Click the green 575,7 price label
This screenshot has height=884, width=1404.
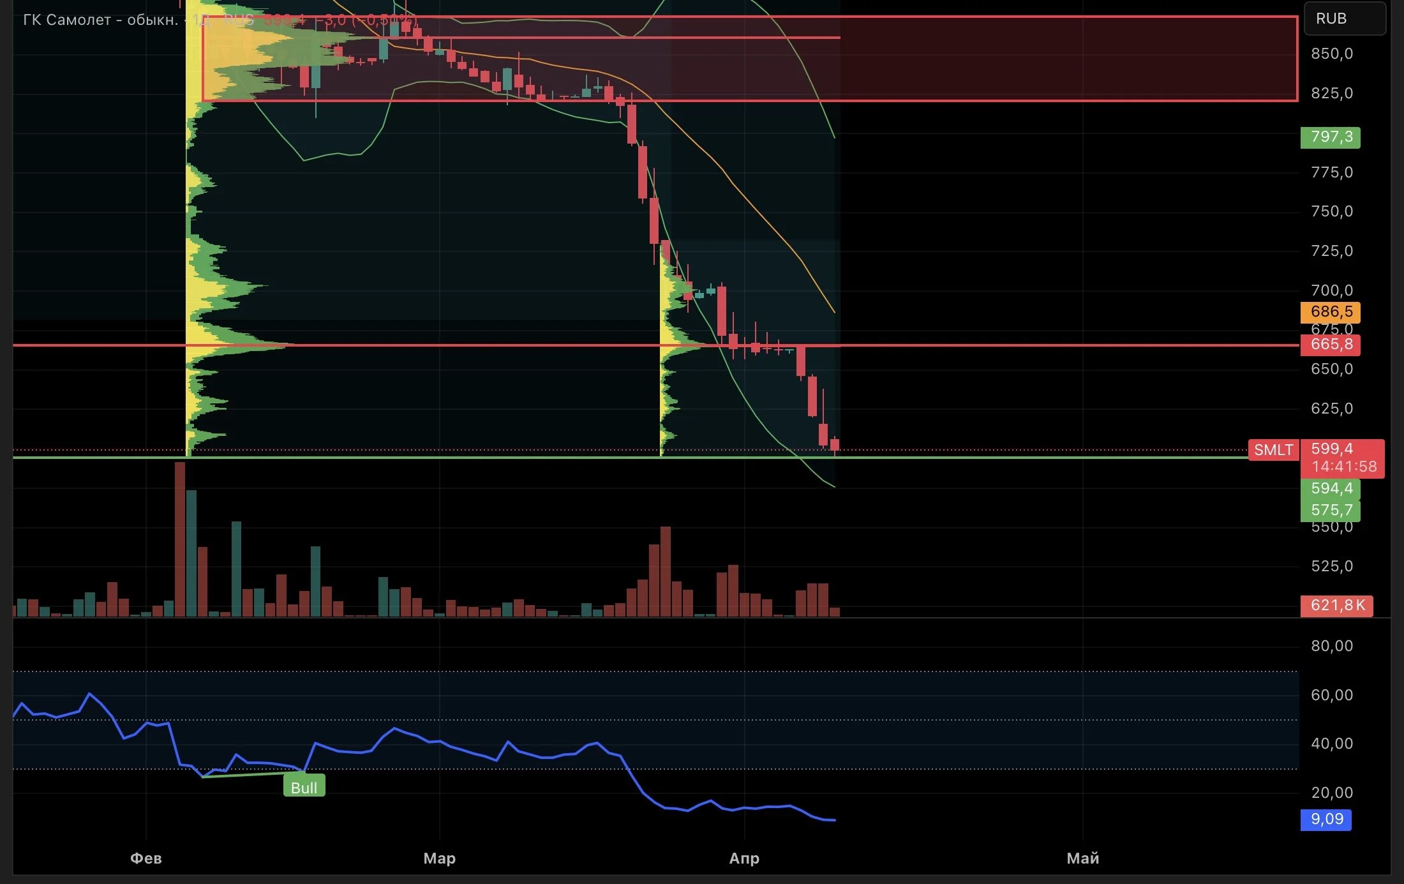tap(1331, 510)
